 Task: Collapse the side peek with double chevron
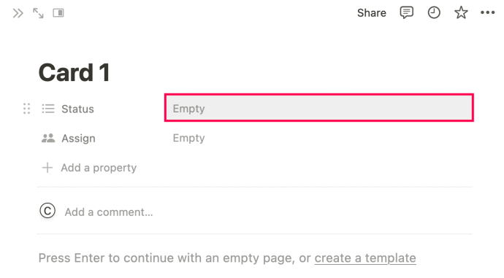[18, 13]
